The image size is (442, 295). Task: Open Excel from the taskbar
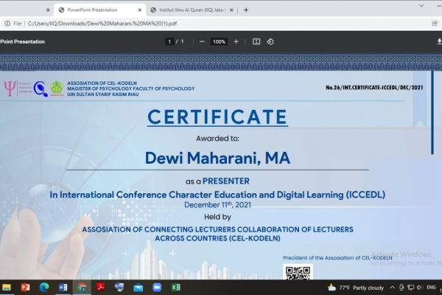(175, 288)
